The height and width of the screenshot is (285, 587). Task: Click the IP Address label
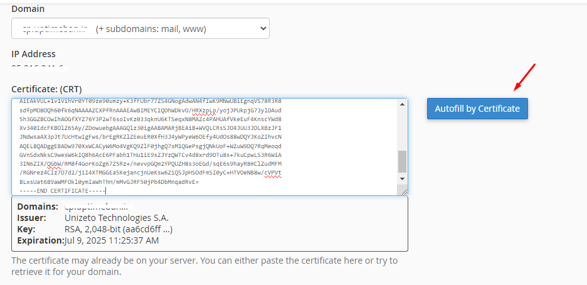point(33,54)
